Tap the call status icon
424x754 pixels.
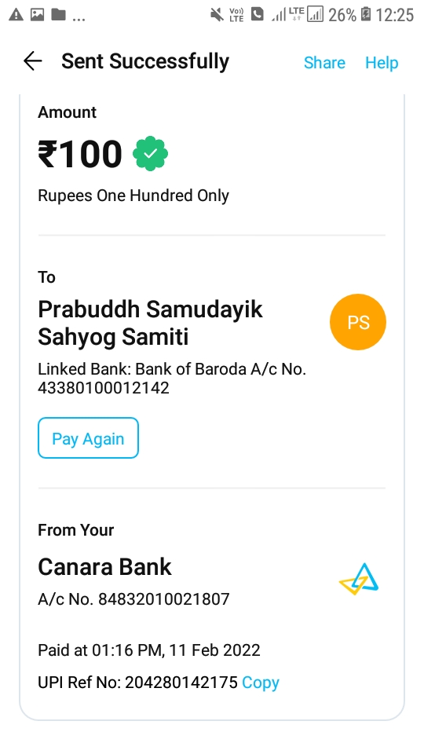click(x=258, y=15)
